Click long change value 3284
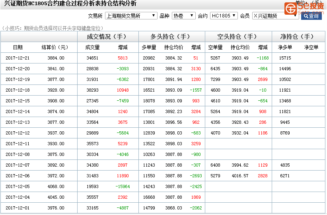 (196, 111)
